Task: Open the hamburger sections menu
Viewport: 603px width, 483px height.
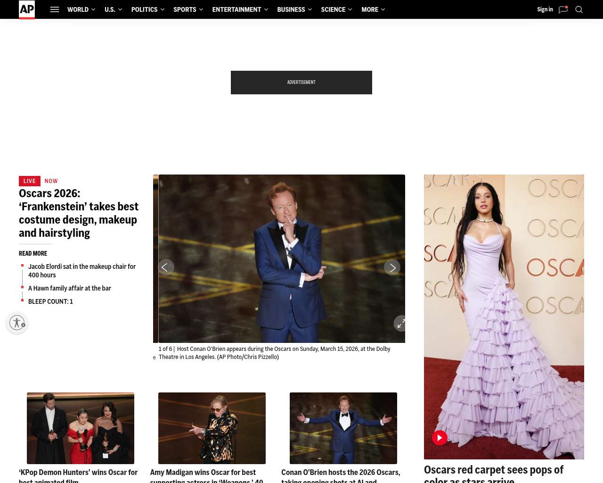Action: (x=55, y=9)
